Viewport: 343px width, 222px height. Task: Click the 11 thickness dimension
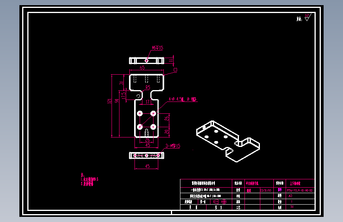171,60
